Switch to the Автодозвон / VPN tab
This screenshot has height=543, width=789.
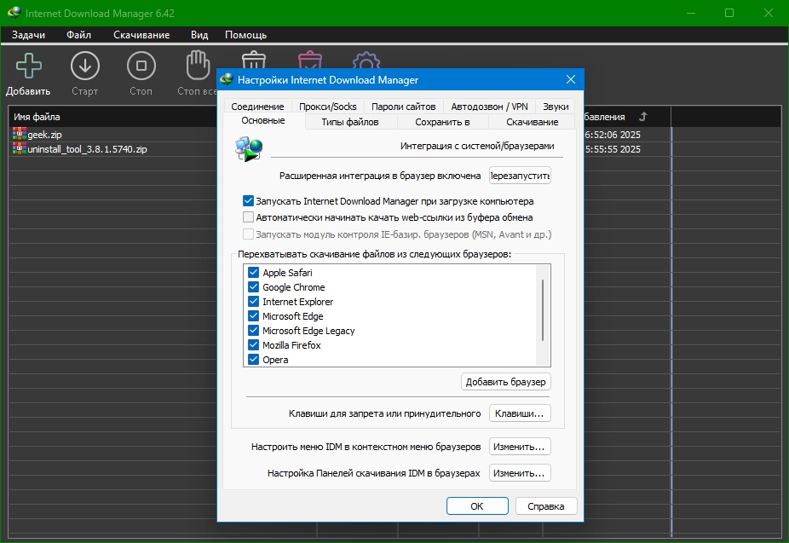pos(489,107)
